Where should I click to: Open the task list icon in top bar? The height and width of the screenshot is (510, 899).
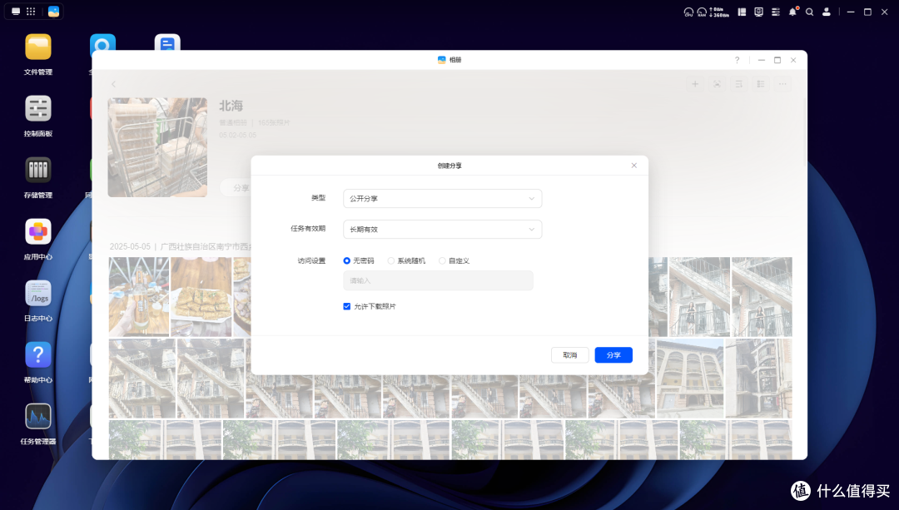click(776, 12)
